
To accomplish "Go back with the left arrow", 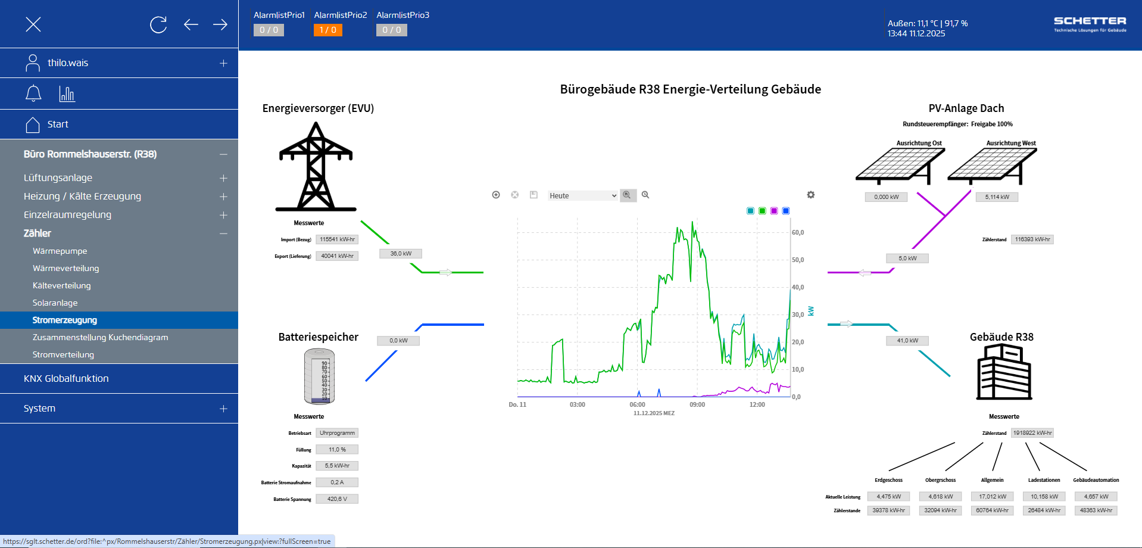I will click(x=191, y=24).
